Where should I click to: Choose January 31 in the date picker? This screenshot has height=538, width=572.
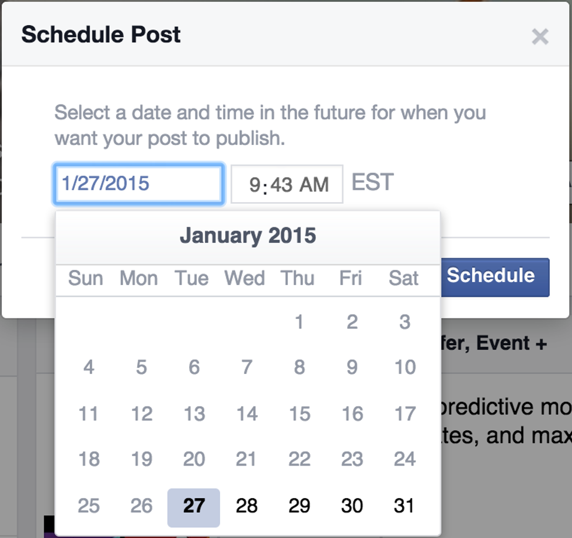coord(404,506)
